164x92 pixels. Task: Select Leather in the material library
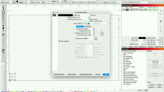[125, 69]
